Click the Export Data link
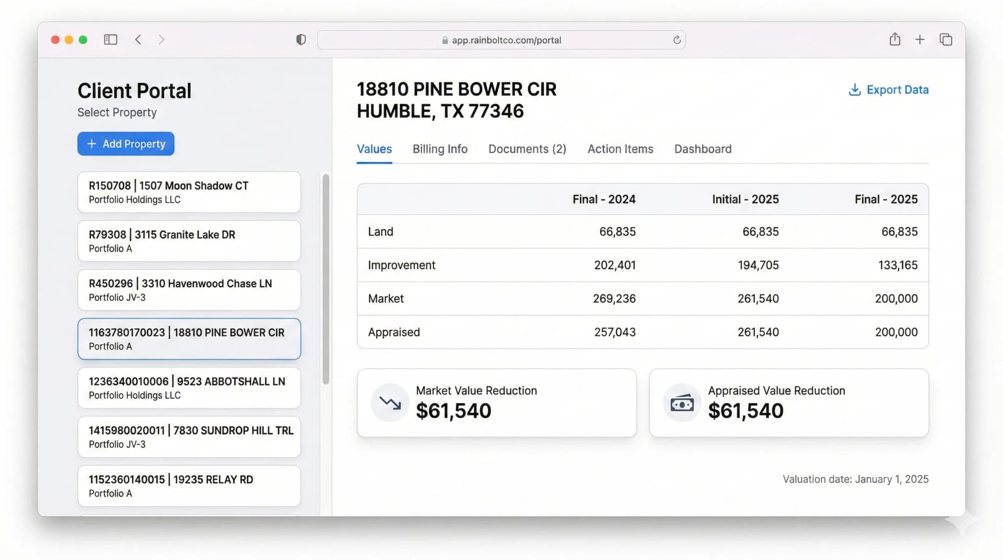This screenshot has height=560, width=1003. [x=889, y=90]
